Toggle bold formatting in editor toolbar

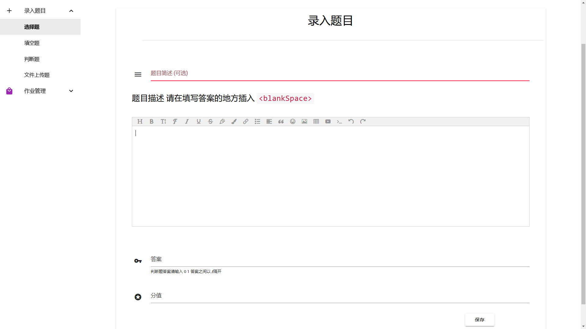151,122
